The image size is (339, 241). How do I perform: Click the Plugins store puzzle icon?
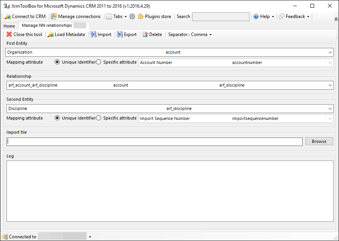(141, 16)
